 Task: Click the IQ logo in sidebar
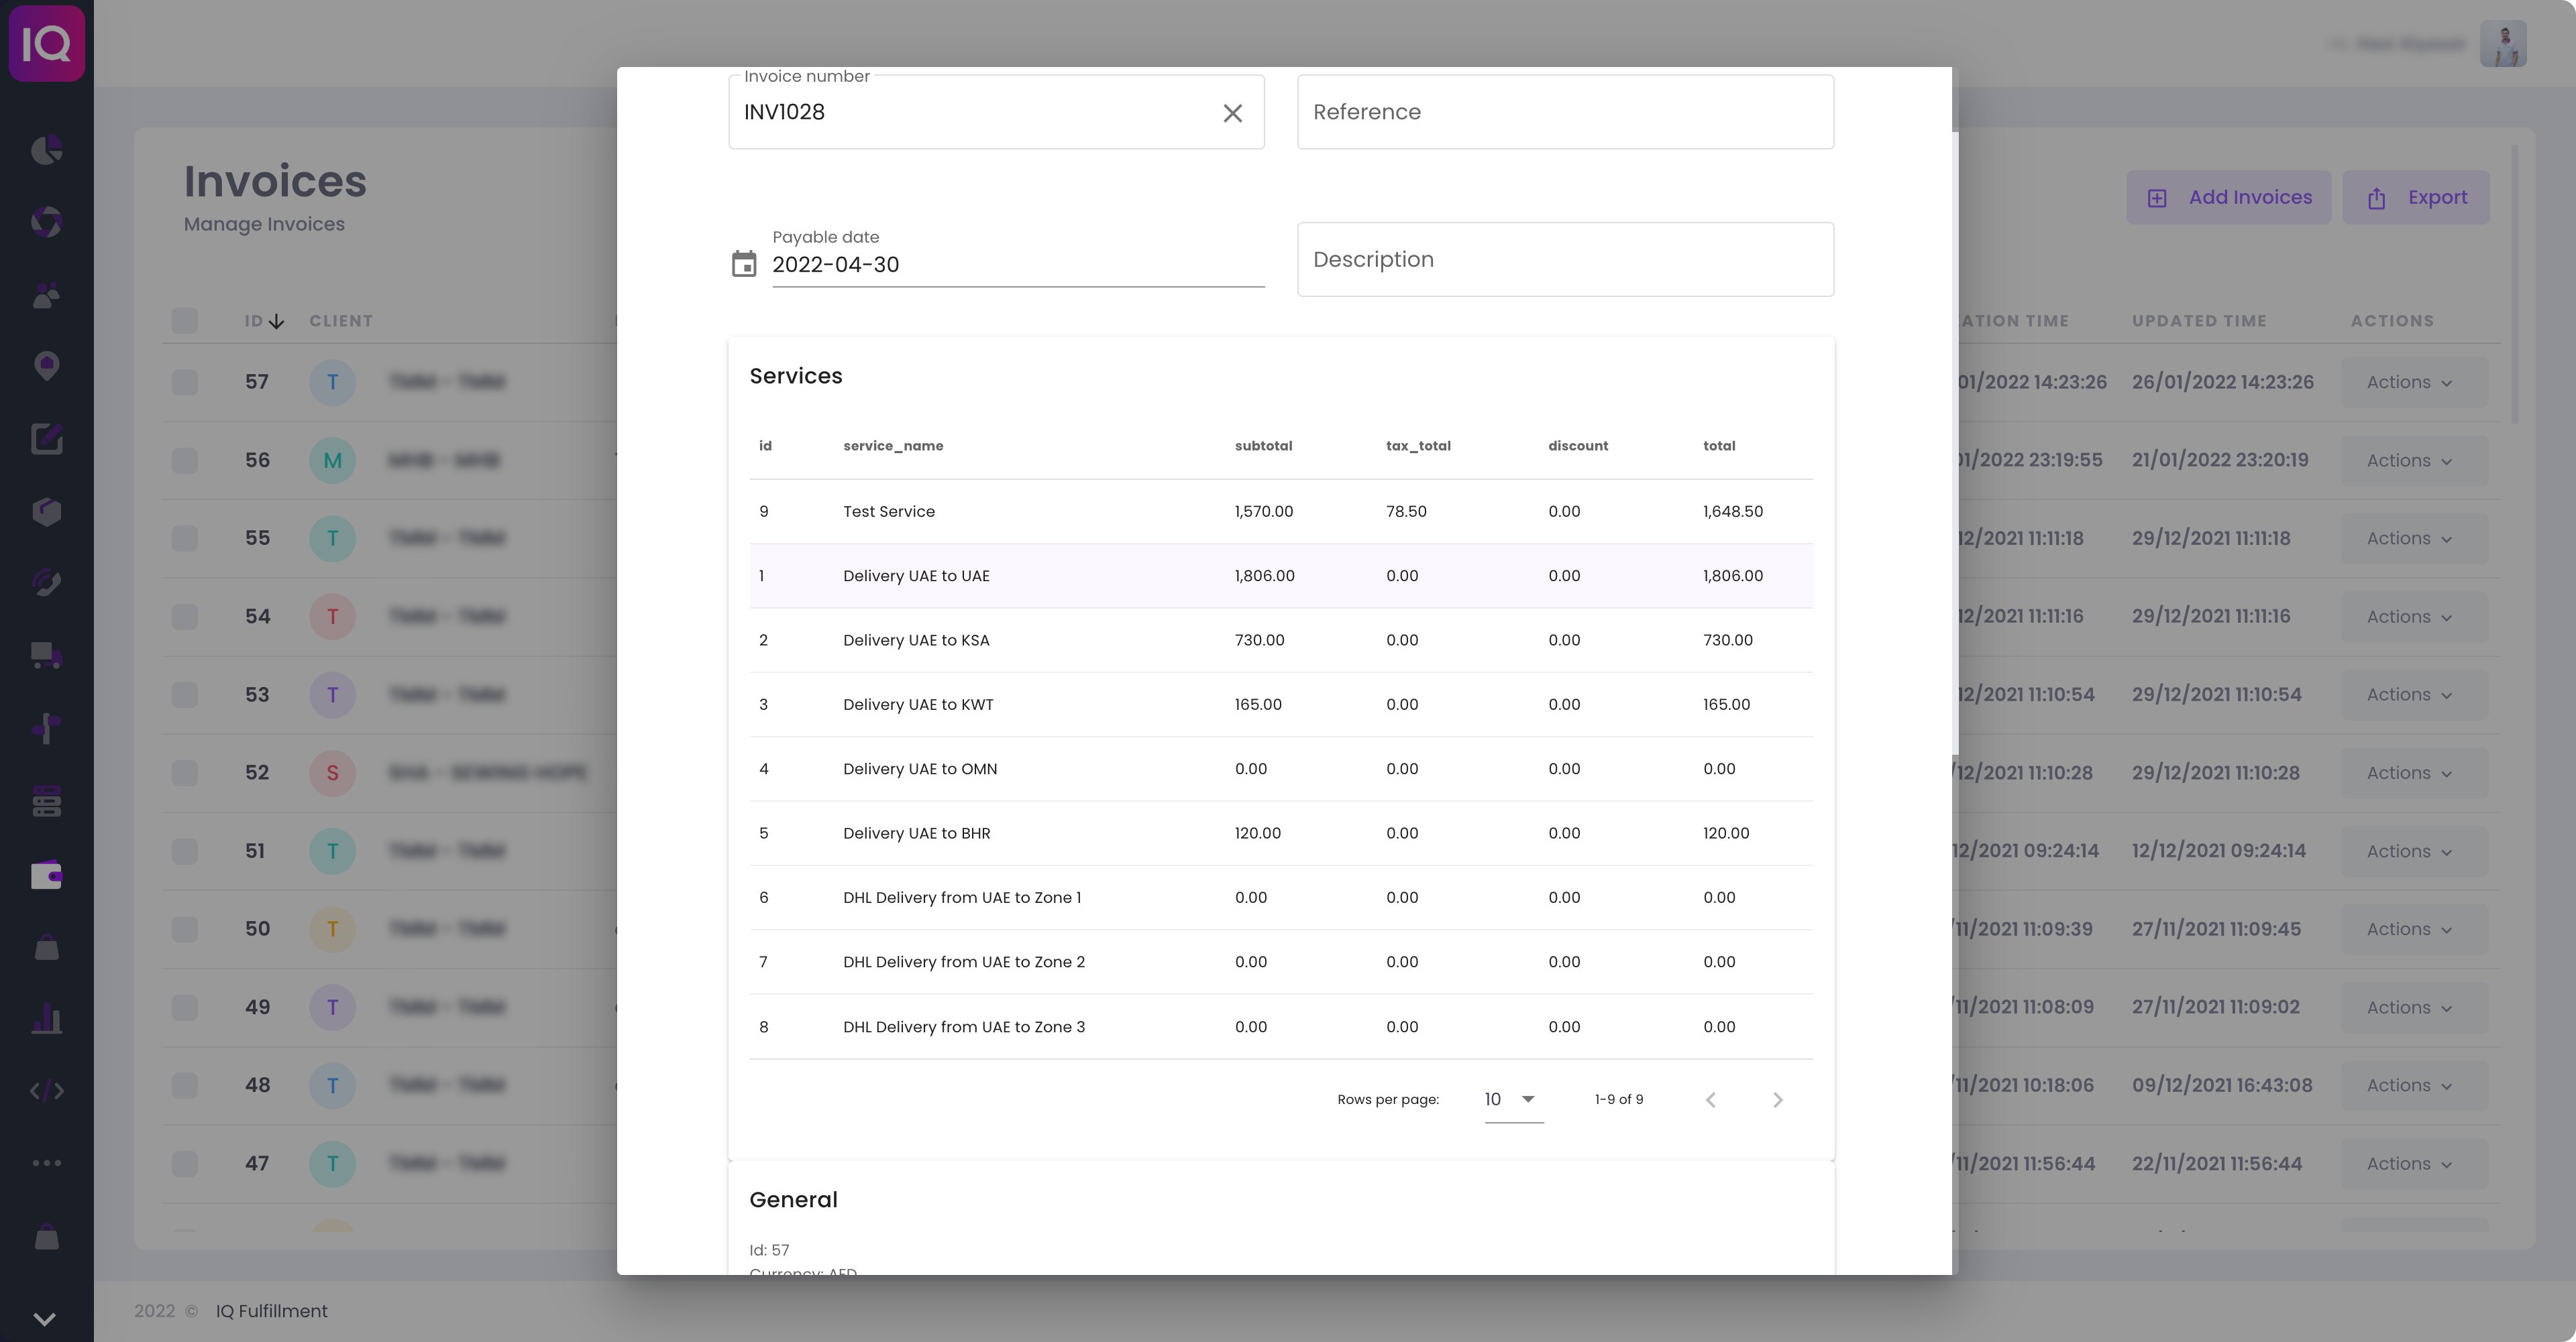click(x=47, y=43)
